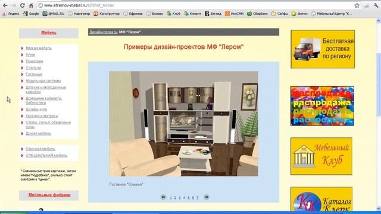Viewport: 381px width, 214px height.
Task: Open the Модульные системы category
Action: [x=43, y=81]
